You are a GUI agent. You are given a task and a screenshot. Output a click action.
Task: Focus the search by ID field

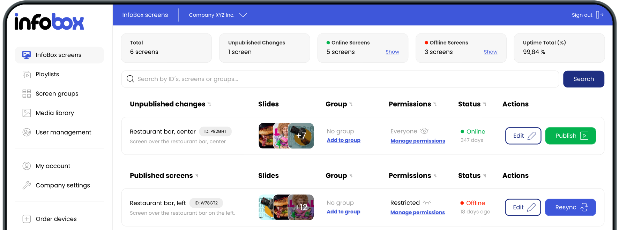click(340, 79)
